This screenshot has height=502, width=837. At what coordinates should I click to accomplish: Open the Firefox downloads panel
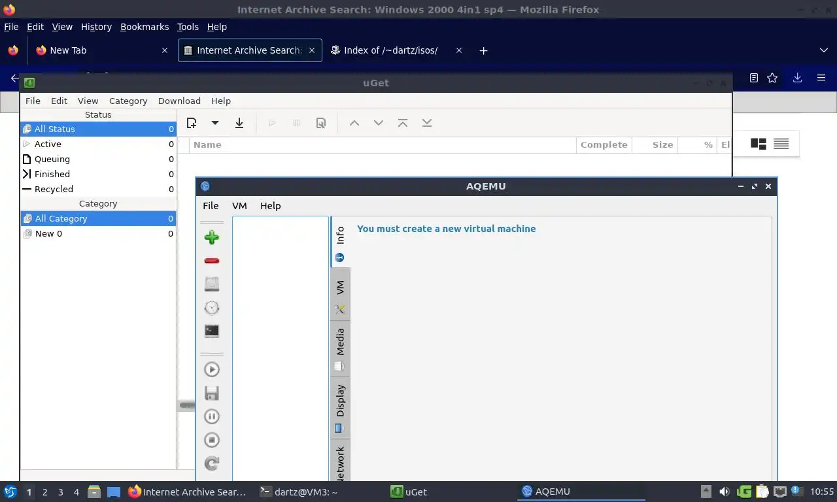point(797,78)
